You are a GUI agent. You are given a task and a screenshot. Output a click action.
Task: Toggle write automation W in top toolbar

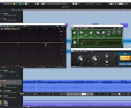pos(22,4)
